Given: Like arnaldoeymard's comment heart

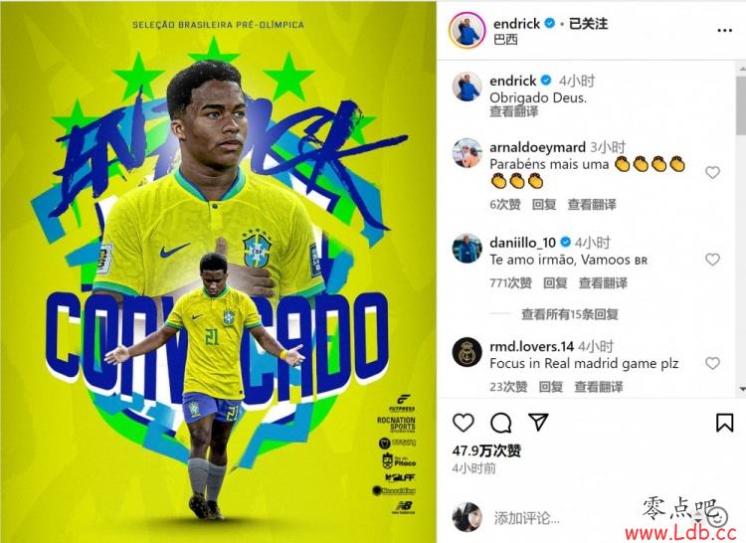Looking at the screenshot, I should point(712,172).
